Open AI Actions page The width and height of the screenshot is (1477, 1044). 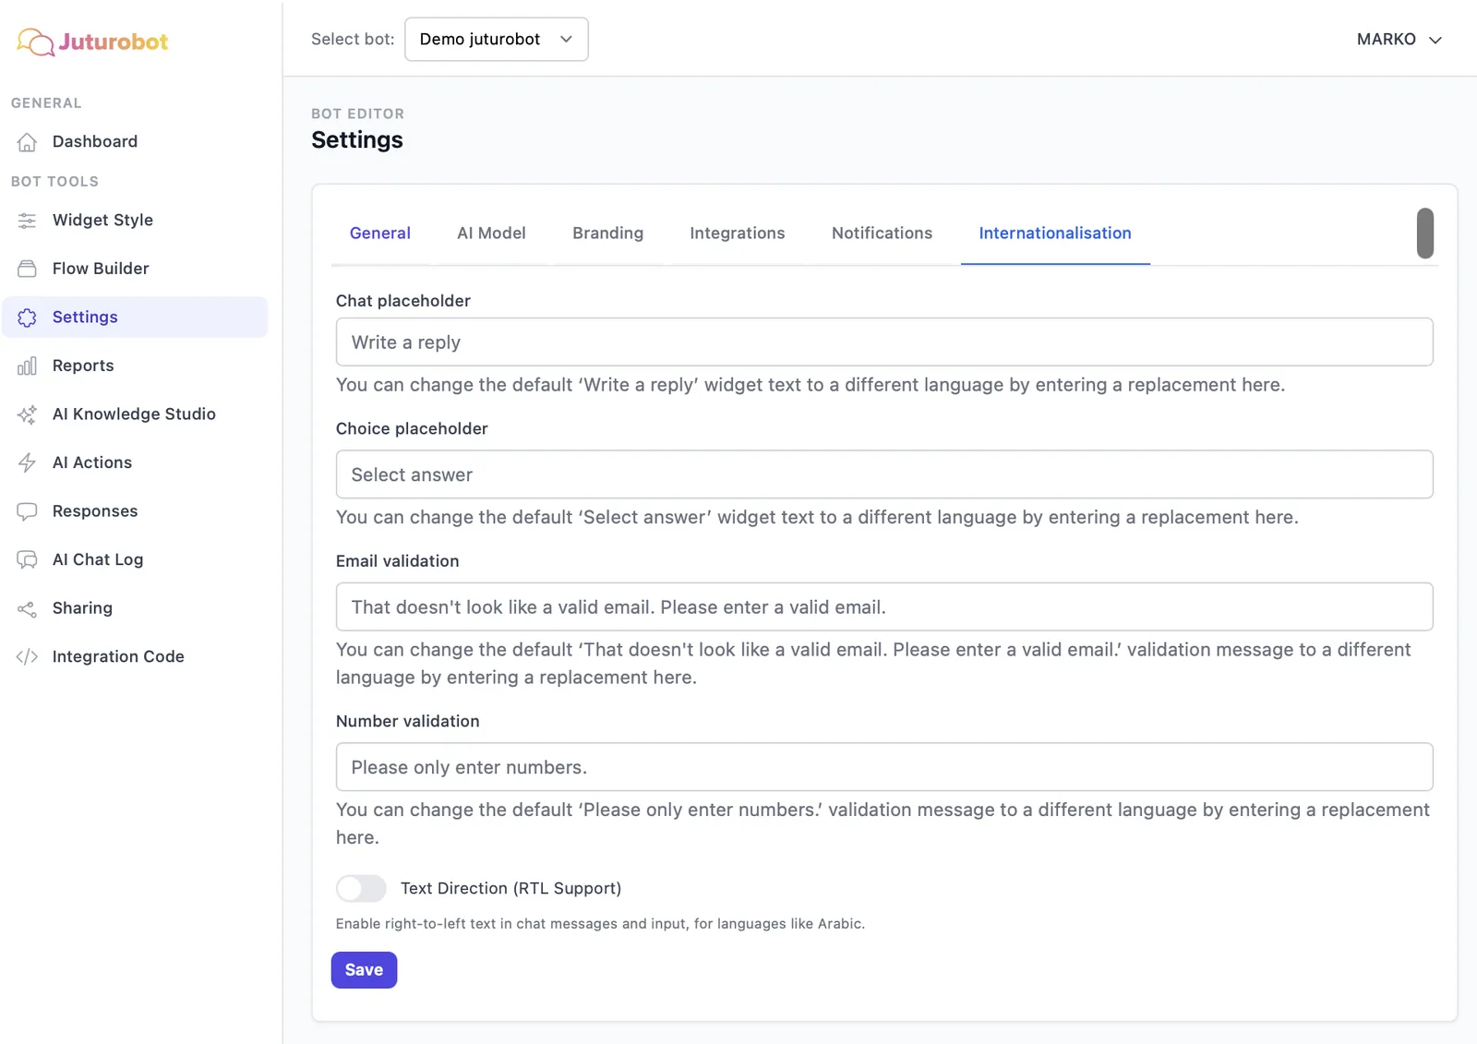click(x=135, y=462)
